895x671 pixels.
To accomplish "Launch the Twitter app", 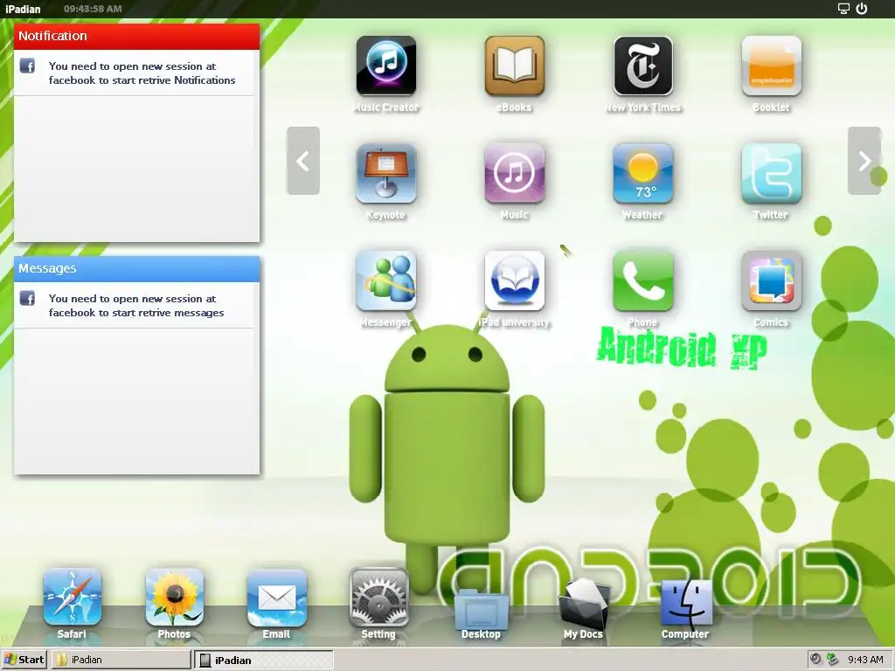I will click(x=771, y=174).
